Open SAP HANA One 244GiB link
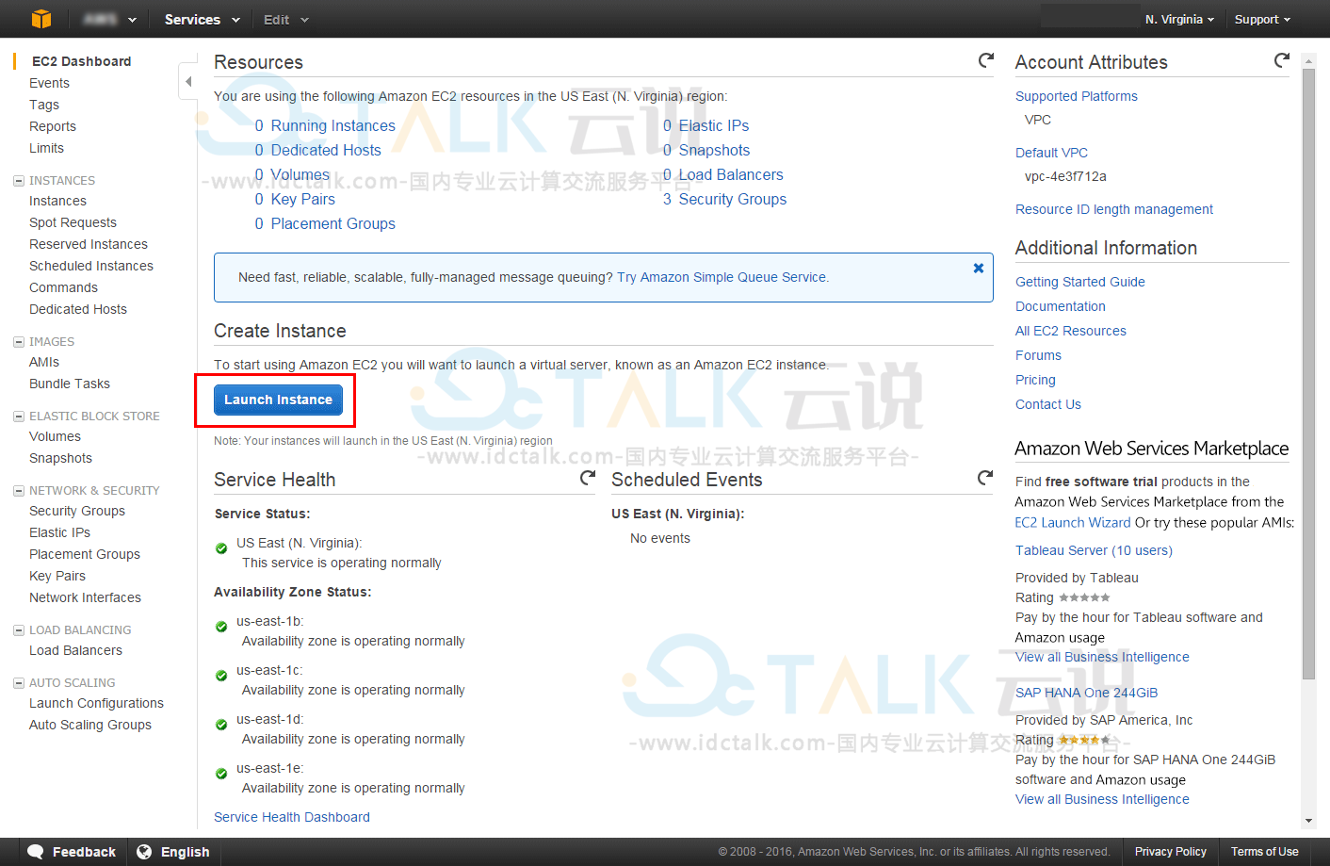The width and height of the screenshot is (1330, 866). (x=1087, y=693)
